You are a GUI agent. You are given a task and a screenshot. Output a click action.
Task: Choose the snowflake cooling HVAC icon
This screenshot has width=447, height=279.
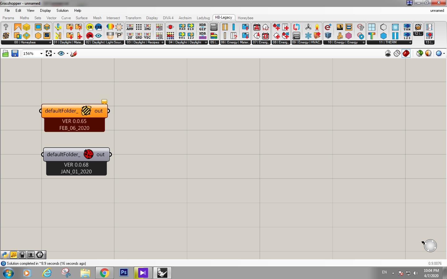[308, 36]
